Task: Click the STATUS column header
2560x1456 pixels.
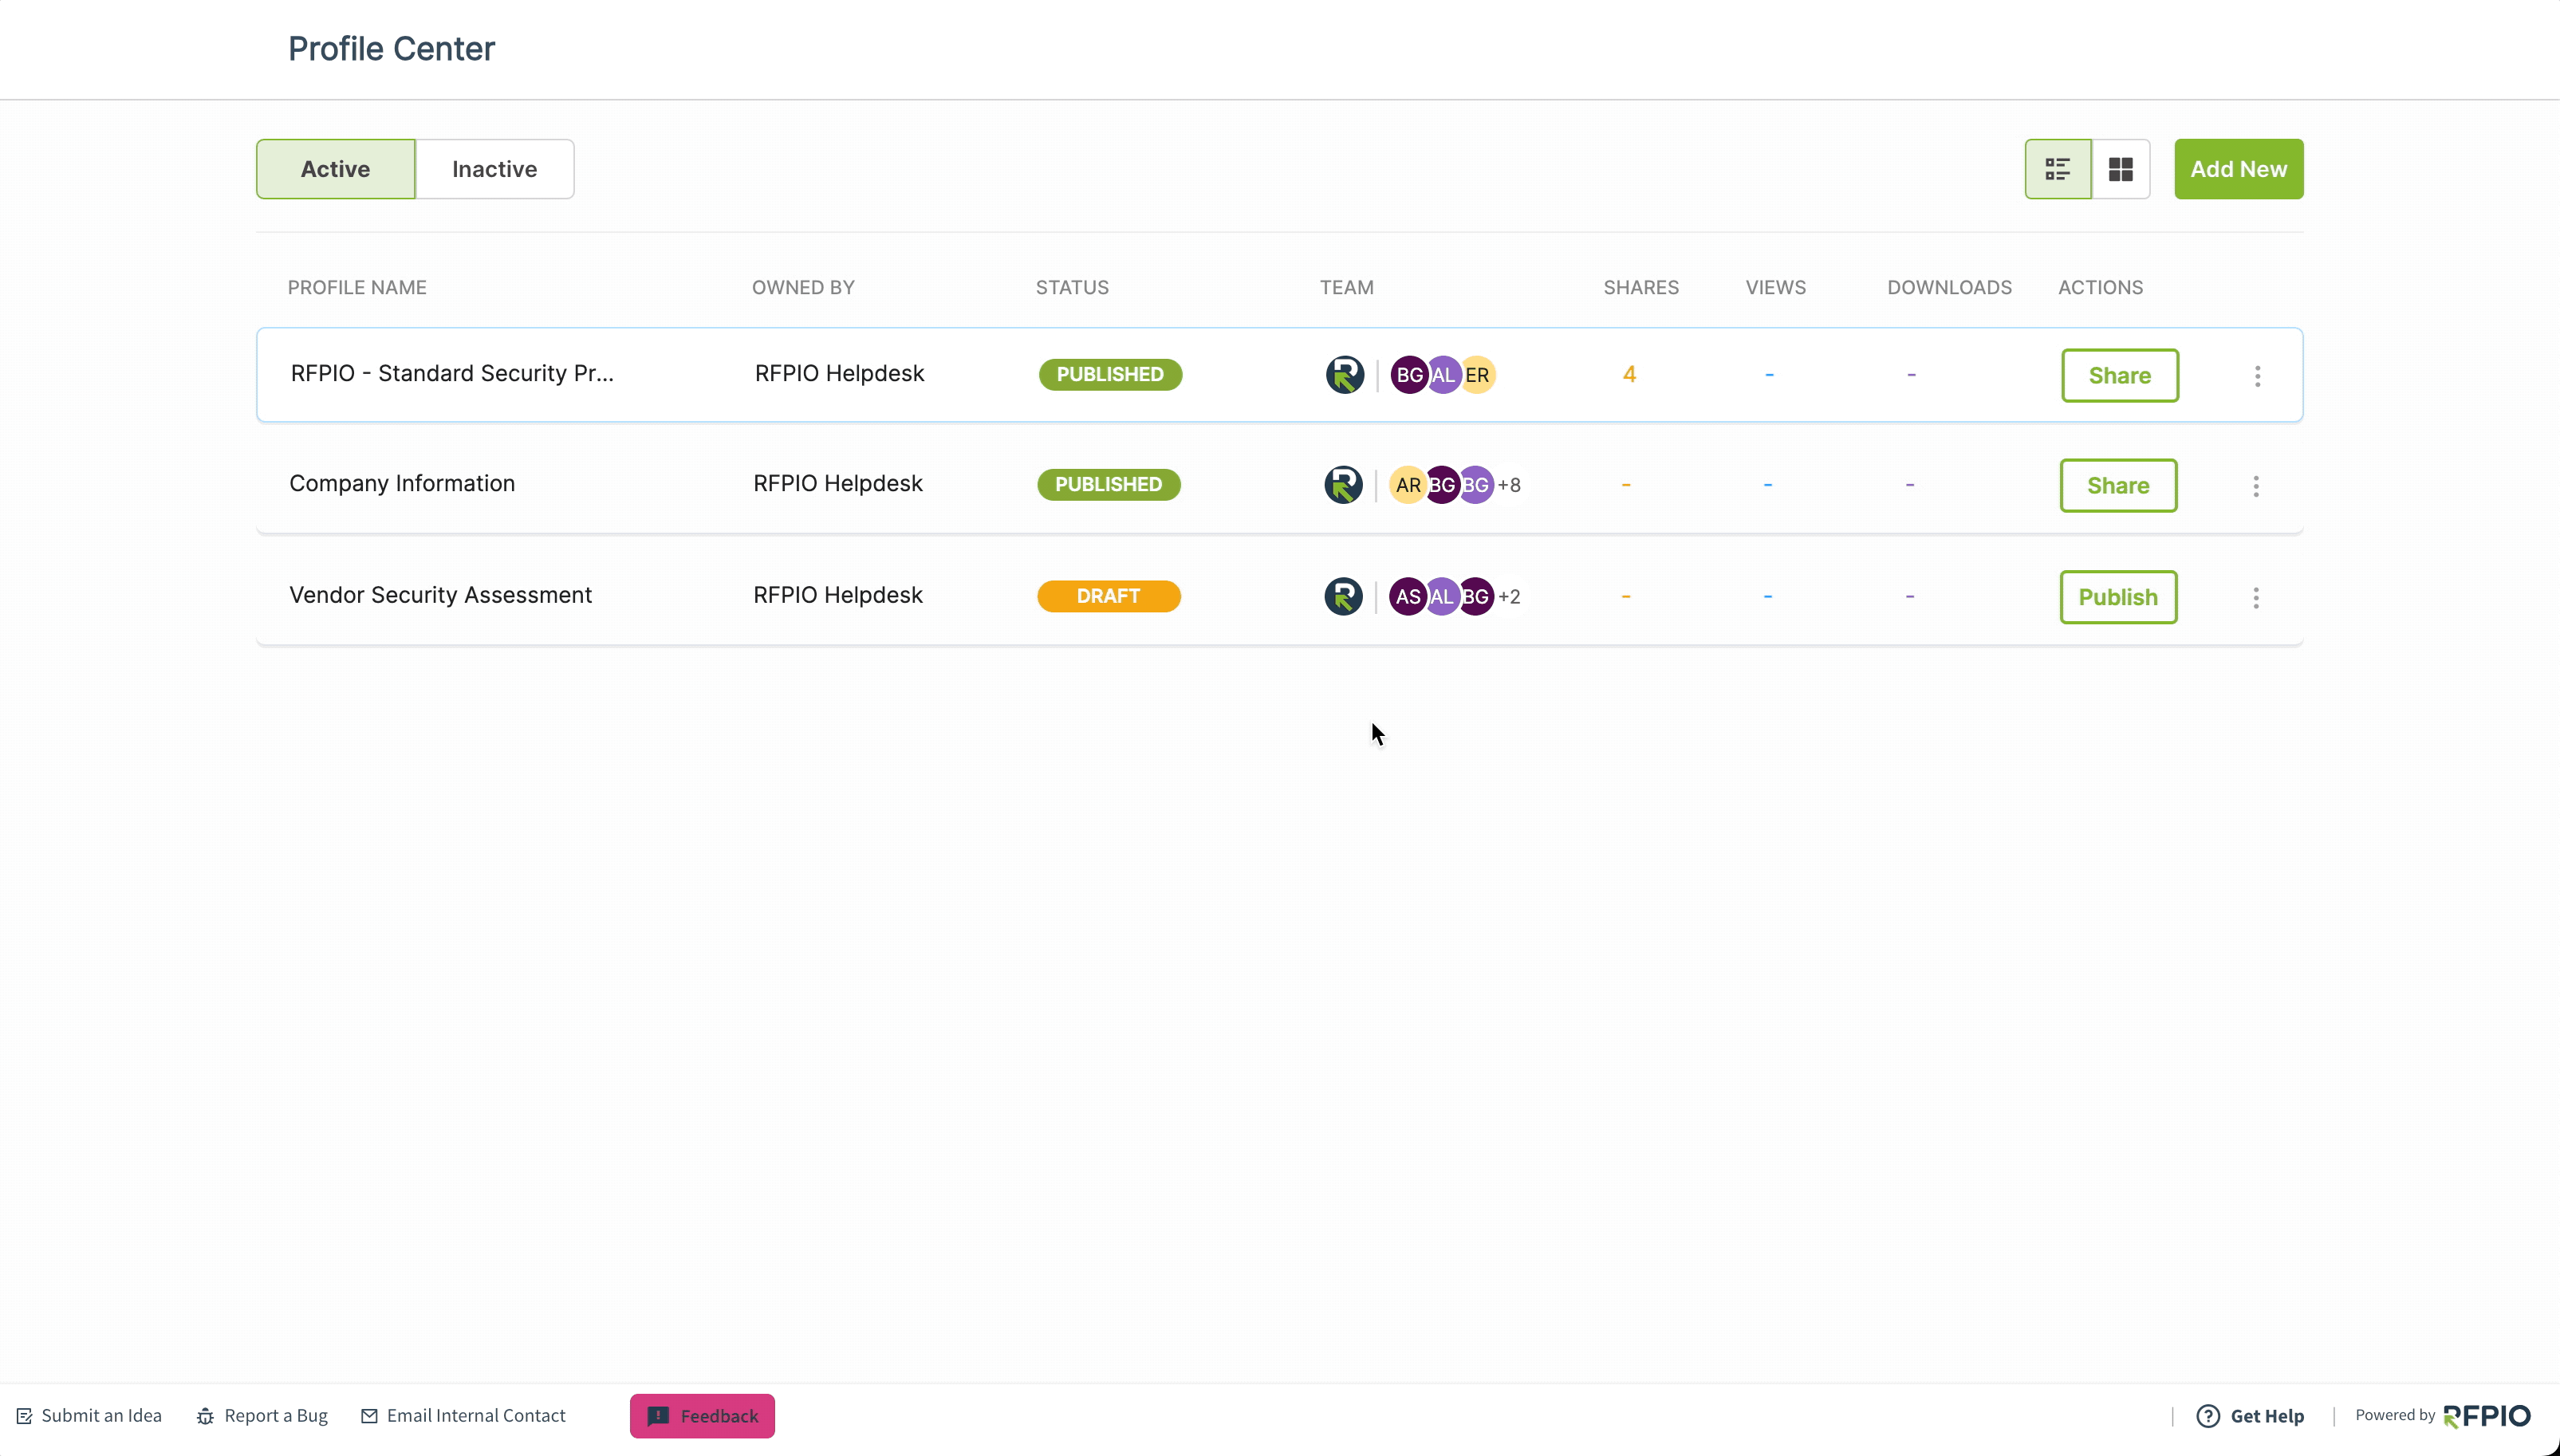Action: tap(1072, 288)
